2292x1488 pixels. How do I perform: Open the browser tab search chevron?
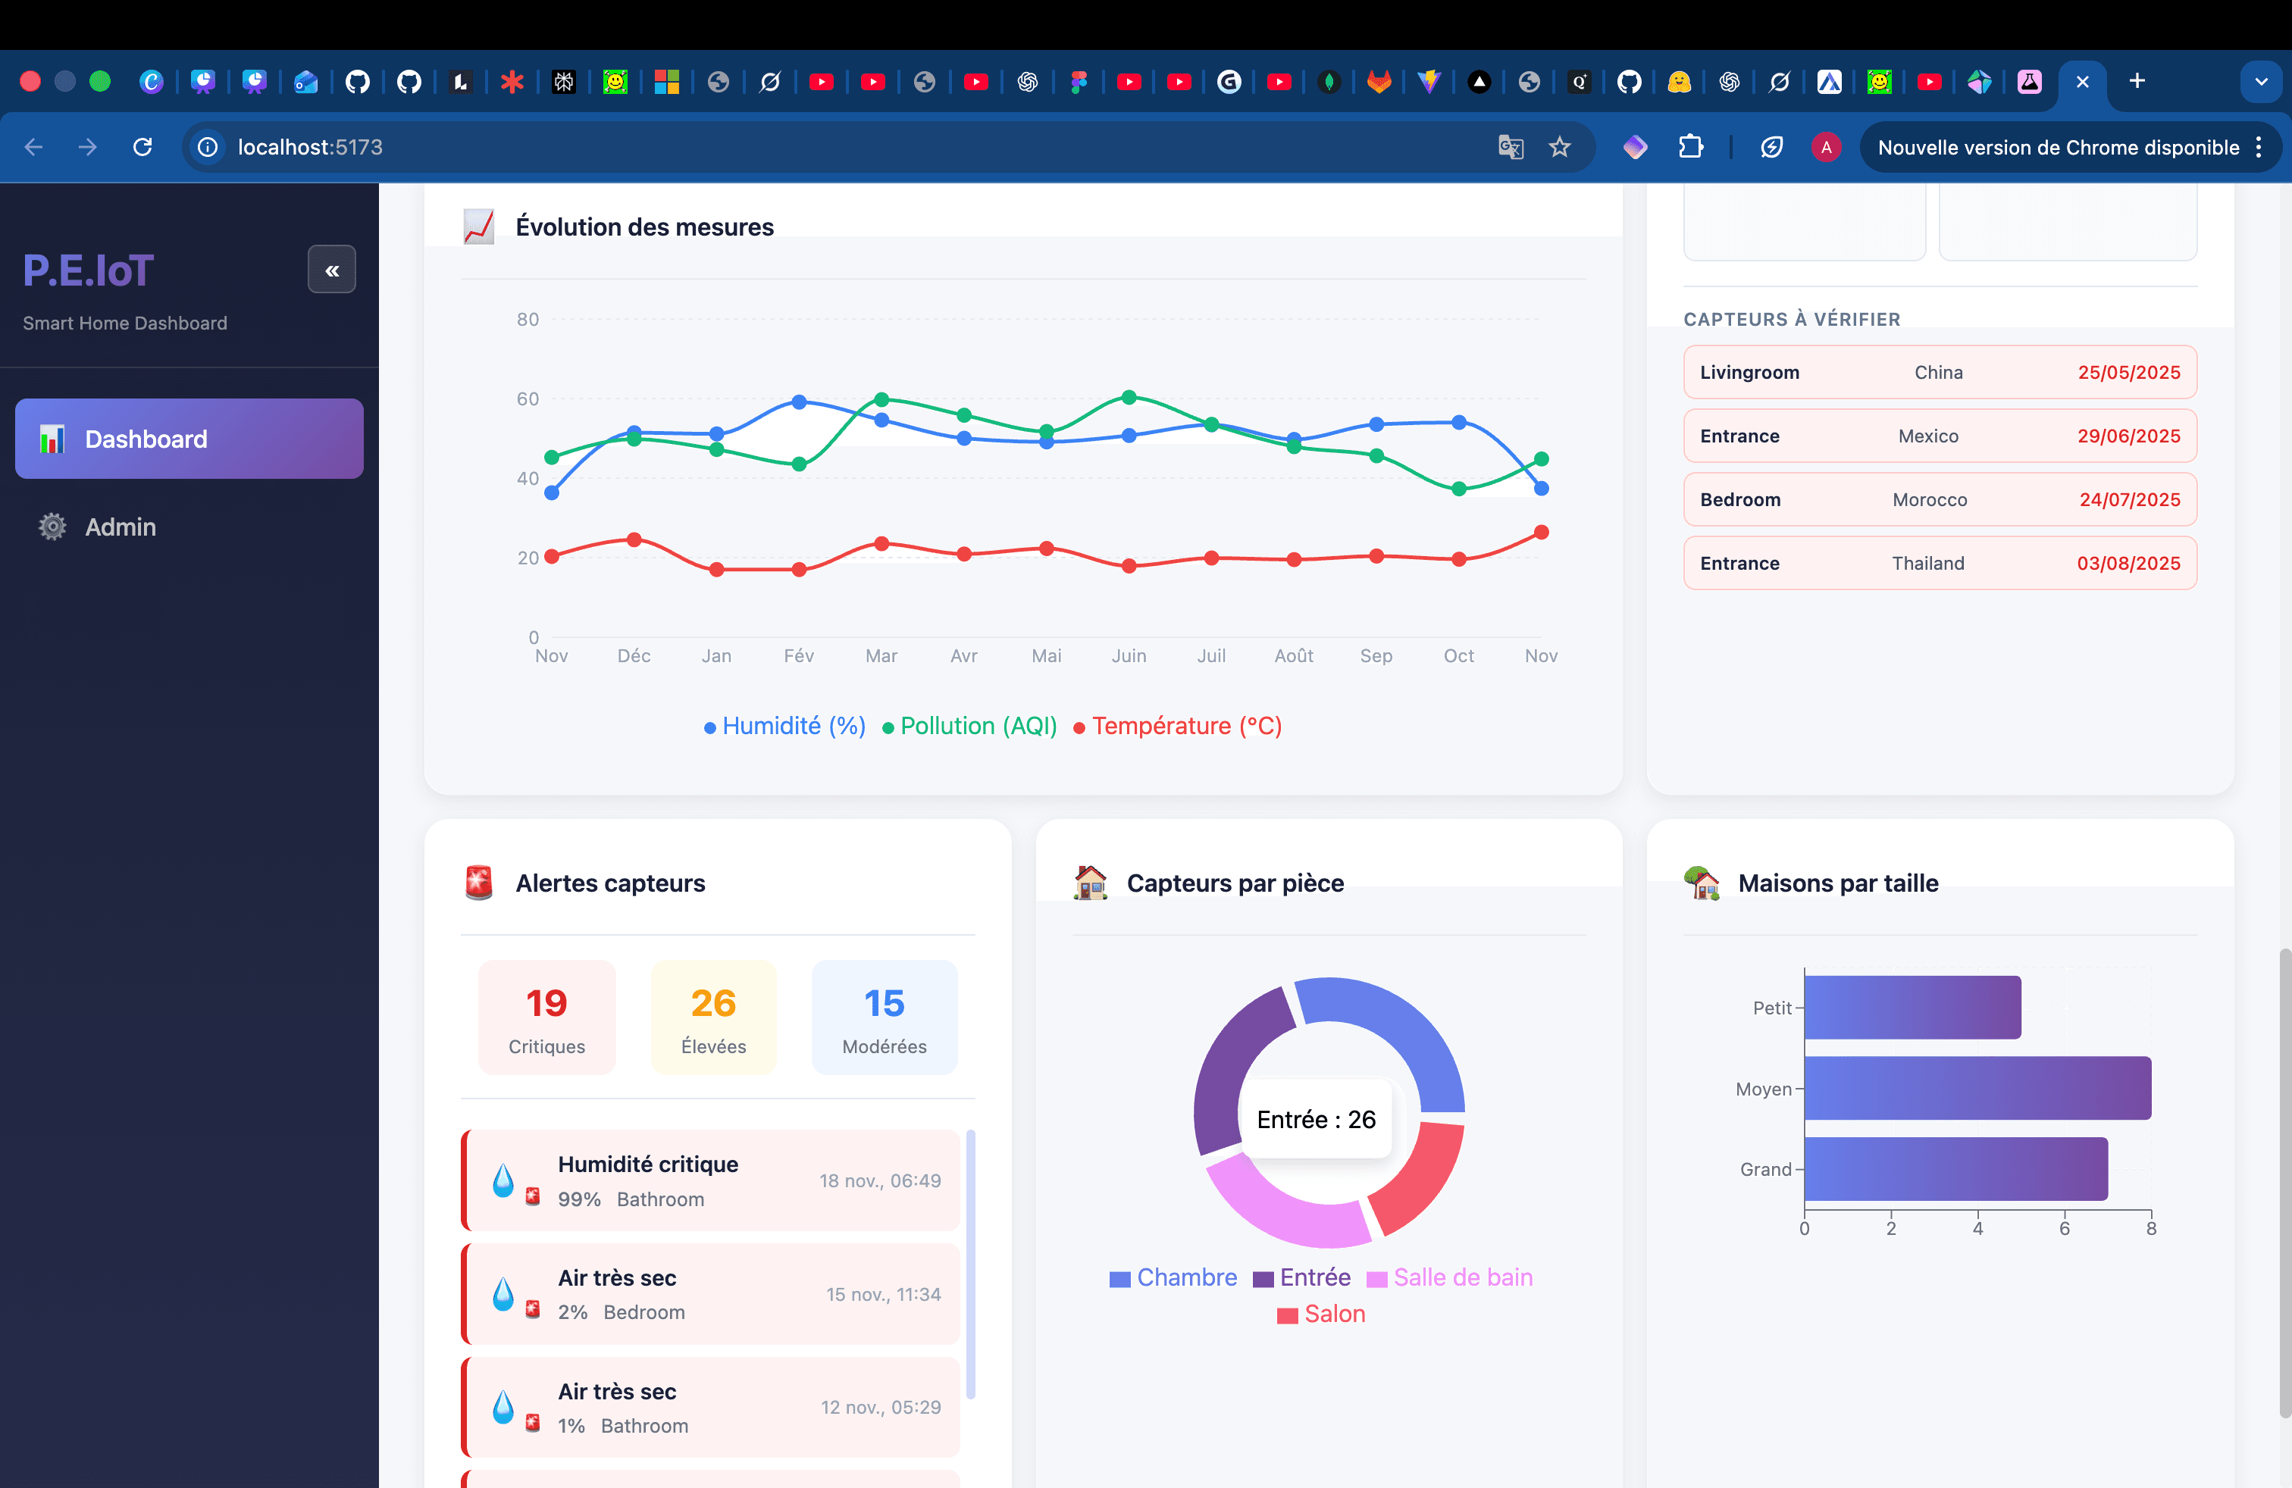pyautogui.click(x=2260, y=81)
